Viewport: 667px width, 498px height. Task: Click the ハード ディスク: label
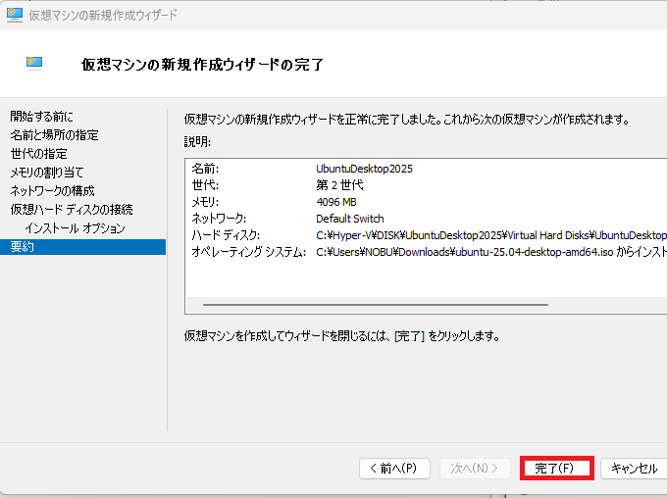pyautogui.click(x=226, y=235)
